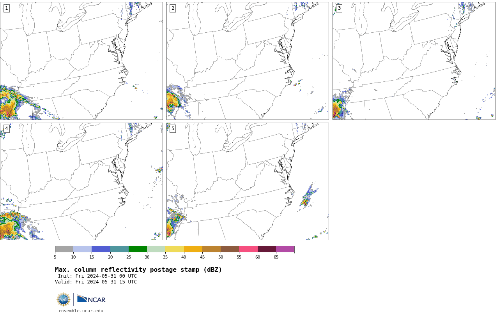Viewport: 499px width, 315px height.
Task: Click the pink 55-60 dBZ swatch
Action: (248, 249)
